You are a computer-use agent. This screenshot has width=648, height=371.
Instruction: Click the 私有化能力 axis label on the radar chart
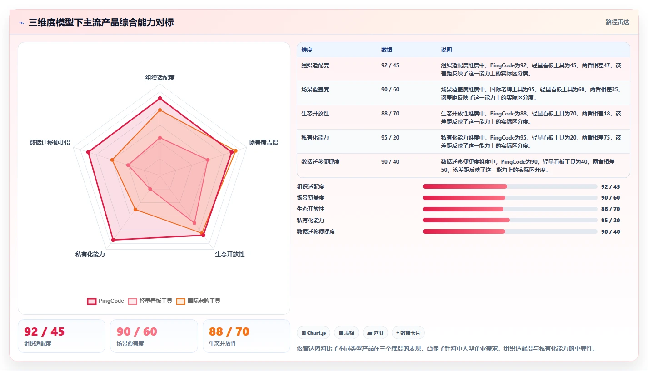click(x=90, y=254)
